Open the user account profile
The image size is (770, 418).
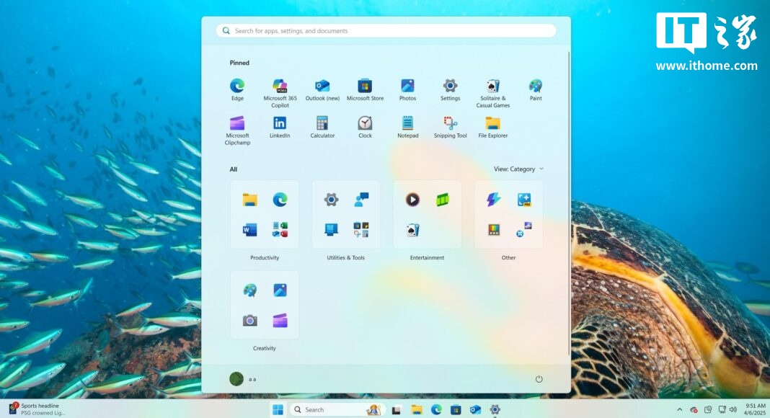pyautogui.click(x=243, y=379)
